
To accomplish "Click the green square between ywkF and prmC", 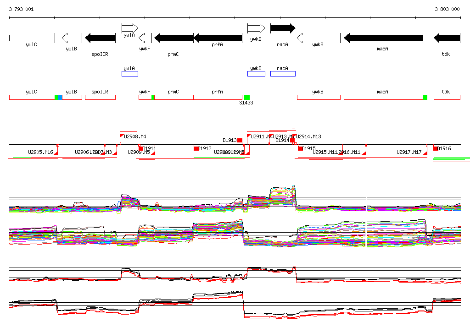I will (x=153, y=97).
